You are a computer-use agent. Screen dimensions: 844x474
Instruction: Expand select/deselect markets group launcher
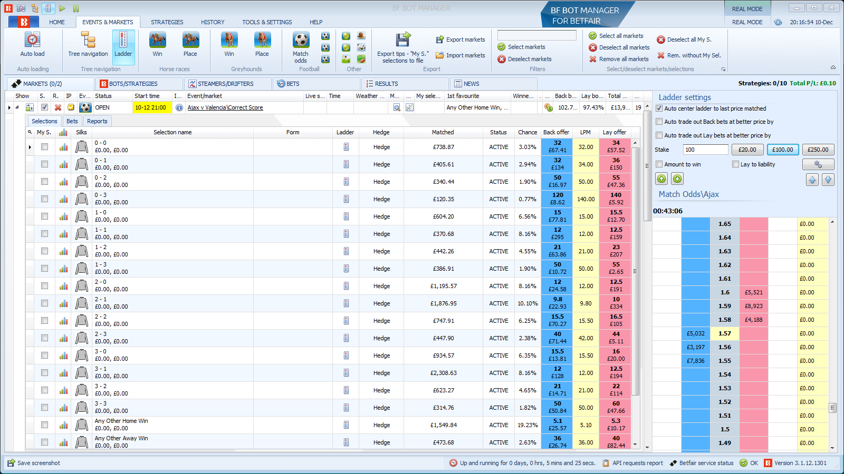[x=723, y=69]
